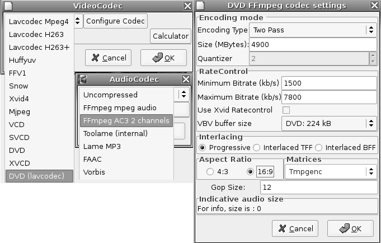Click the VideoCodec window title icon
This screenshot has height=243, width=381.
8,6
